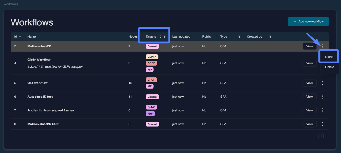Click the Autoclass3D test name

[40, 97]
